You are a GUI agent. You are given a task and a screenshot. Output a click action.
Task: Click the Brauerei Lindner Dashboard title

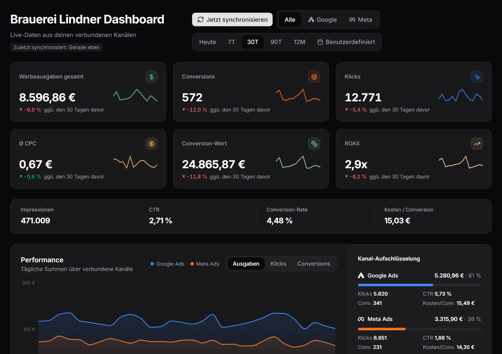pyautogui.click(x=87, y=19)
